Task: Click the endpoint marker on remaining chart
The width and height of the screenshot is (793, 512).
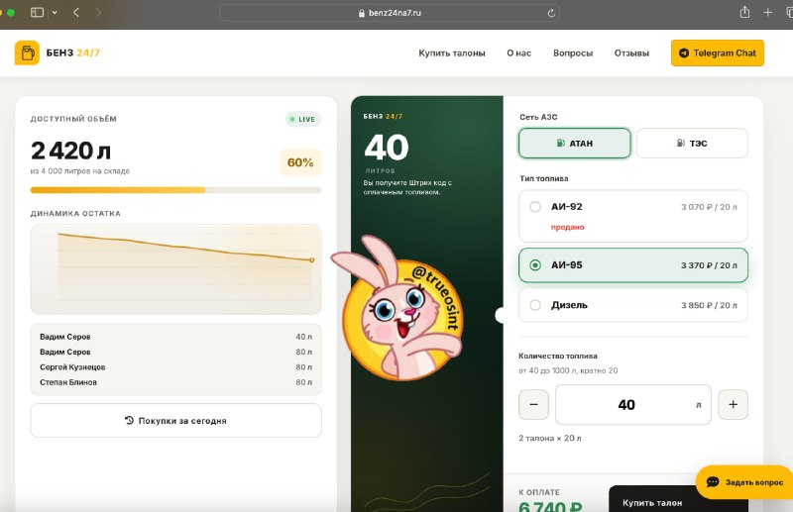Action: 312,260
